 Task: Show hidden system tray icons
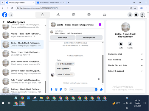tap(124, 103)
